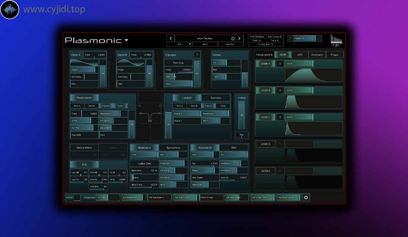Click the left routing arrow in signal path box
Viewport: 408px width, 237px height.
click(140, 106)
